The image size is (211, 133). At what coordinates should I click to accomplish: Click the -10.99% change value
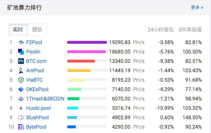click(165, 108)
